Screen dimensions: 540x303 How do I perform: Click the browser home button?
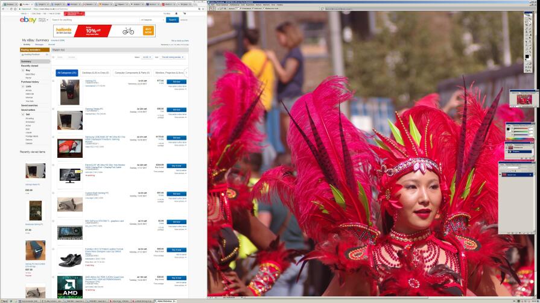tap(15, 8)
